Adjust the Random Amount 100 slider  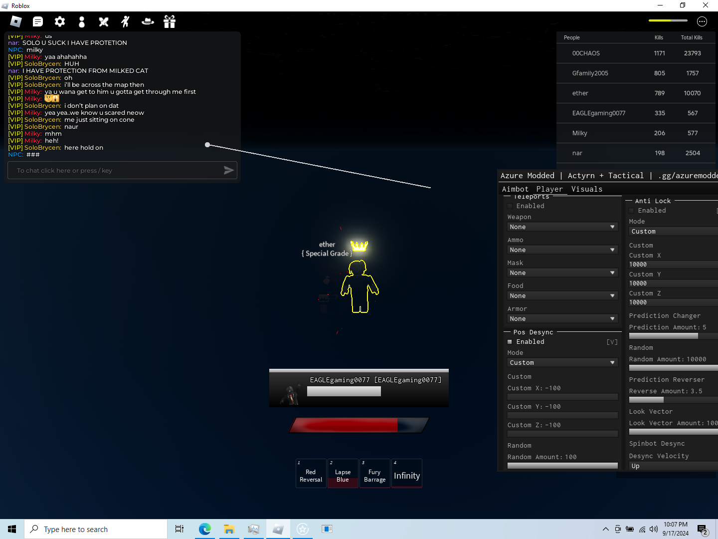click(562, 466)
